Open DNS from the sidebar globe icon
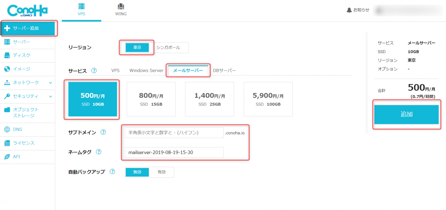Viewport: 446px width, 210px height. [7, 130]
